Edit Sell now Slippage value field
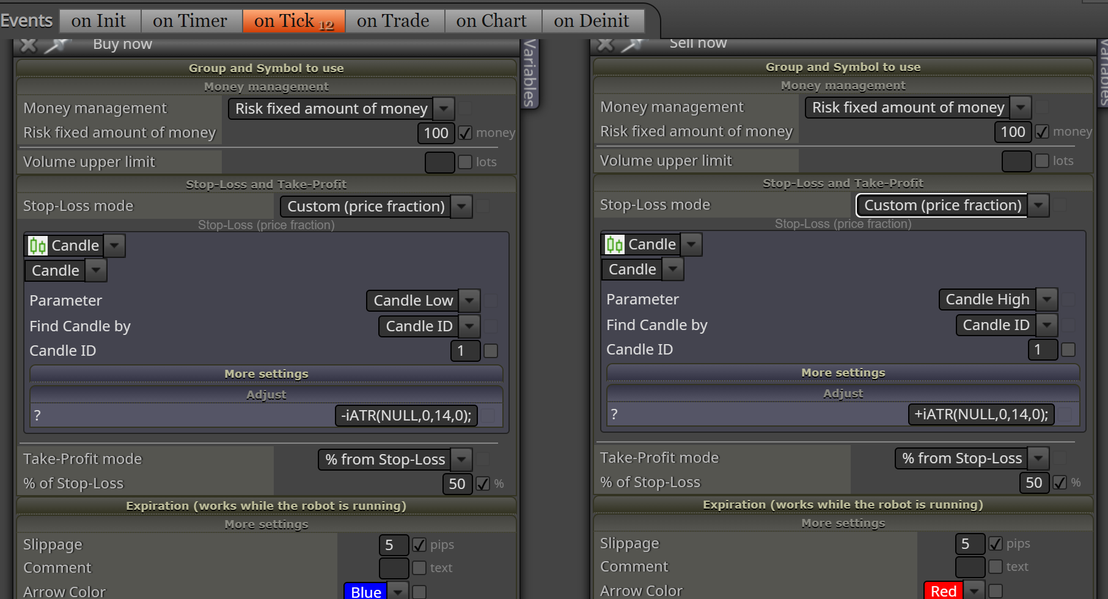 click(x=970, y=544)
